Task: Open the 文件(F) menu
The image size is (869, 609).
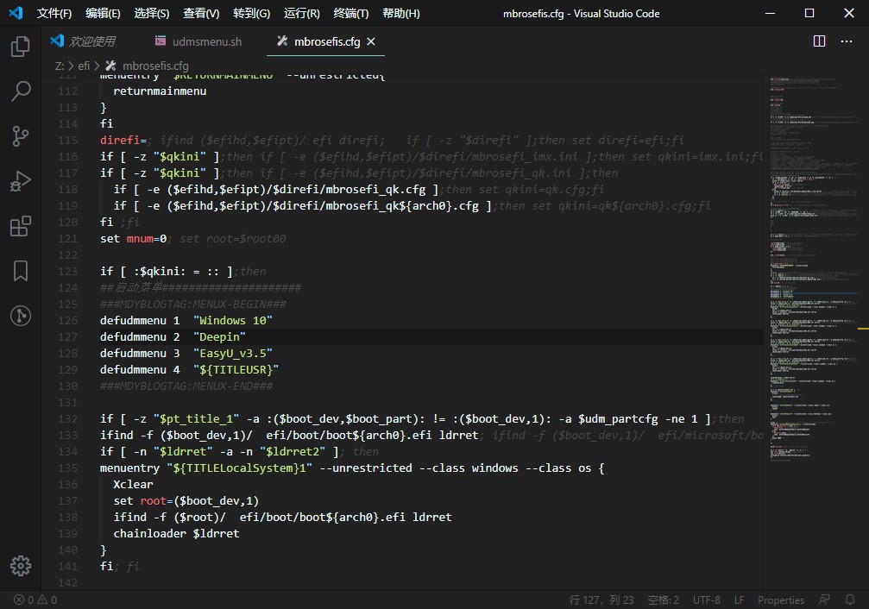Action: pyautogui.click(x=55, y=13)
